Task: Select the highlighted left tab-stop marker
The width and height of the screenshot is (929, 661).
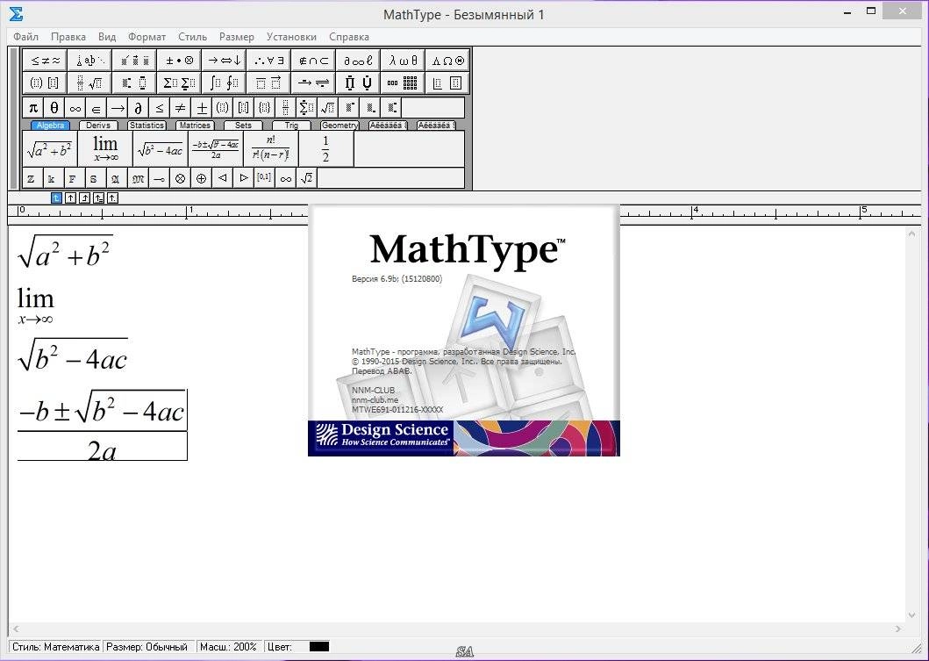Action: 56,198
